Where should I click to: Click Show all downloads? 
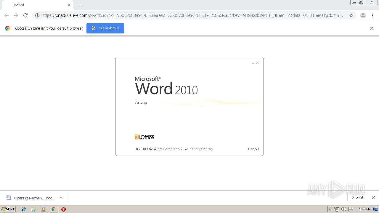click(x=358, y=197)
